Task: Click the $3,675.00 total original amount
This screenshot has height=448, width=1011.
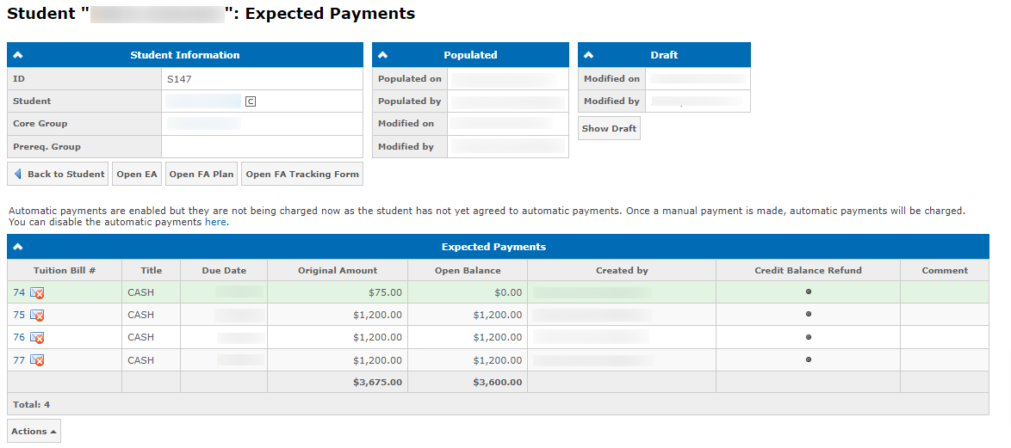Action: (x=378, y=383)
